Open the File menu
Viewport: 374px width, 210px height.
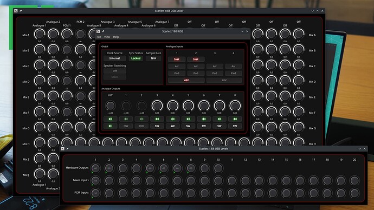point(99,37)
